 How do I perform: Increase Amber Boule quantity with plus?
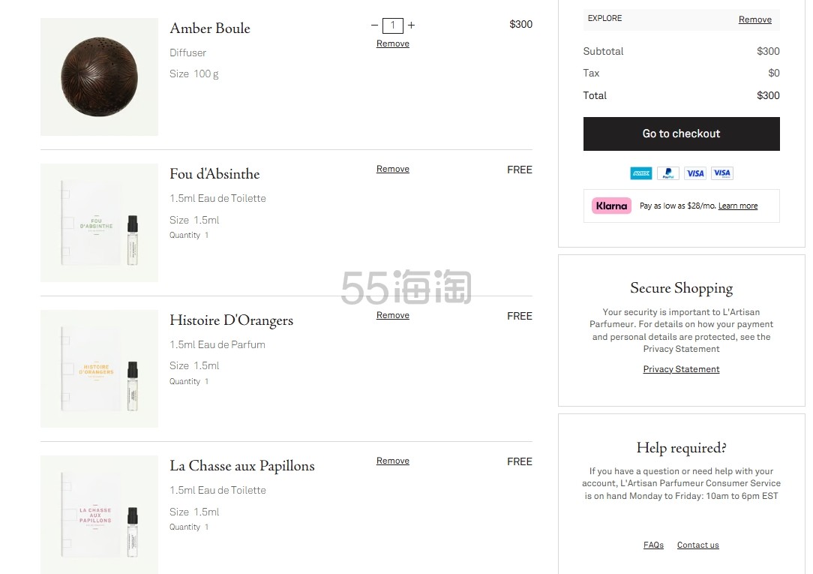click(x=411, y=26)
